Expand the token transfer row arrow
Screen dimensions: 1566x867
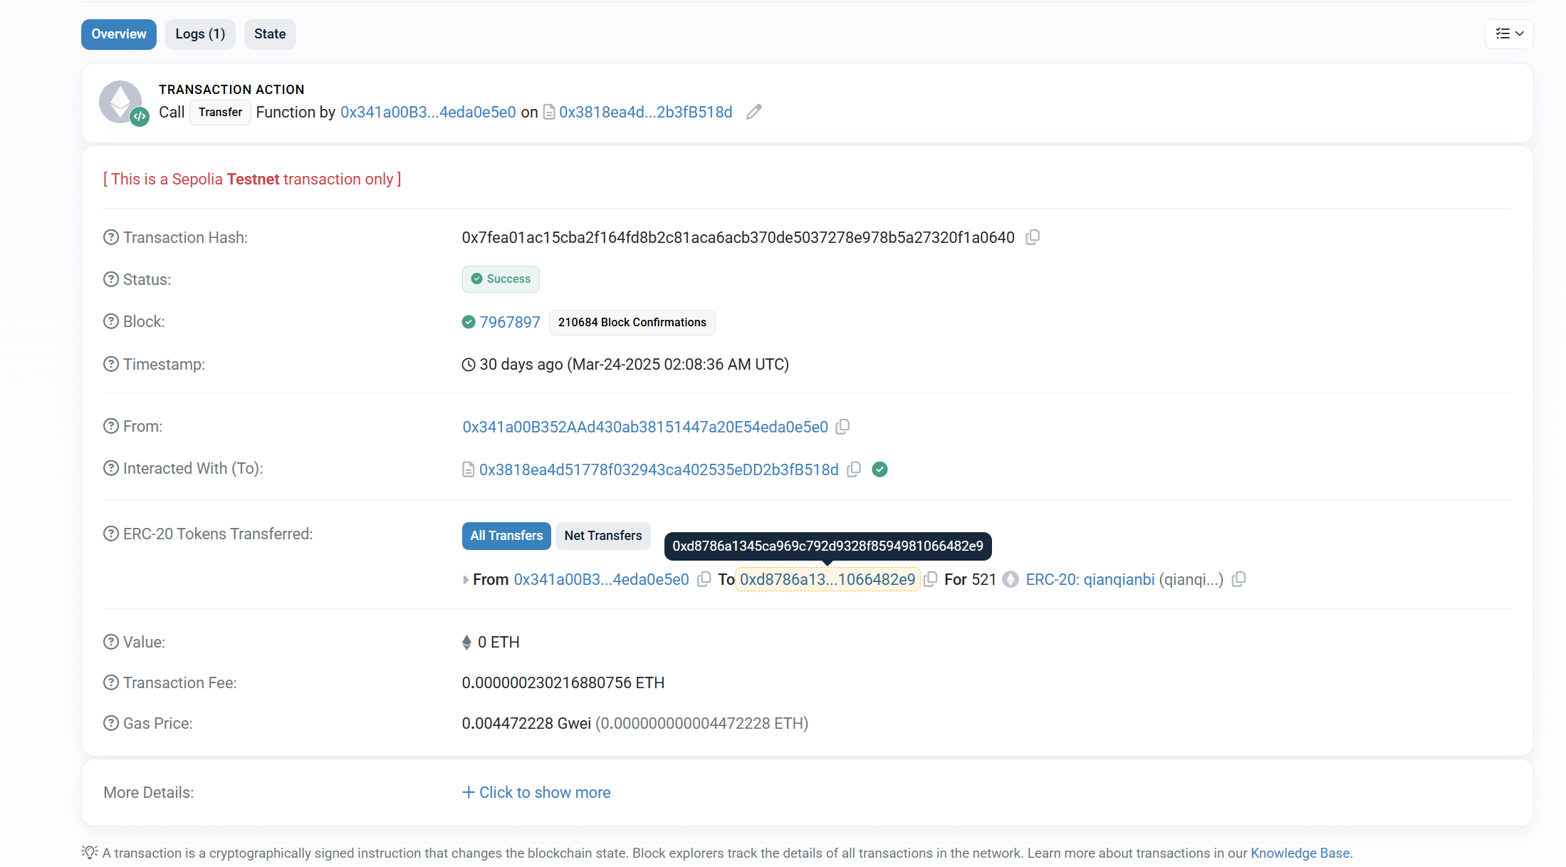[x=466, y=580]
